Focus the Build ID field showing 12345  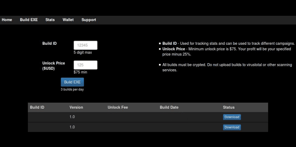86,45
